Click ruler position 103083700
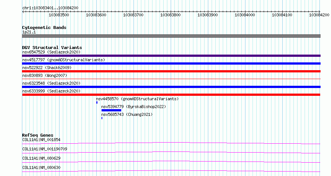 [133, 15]
